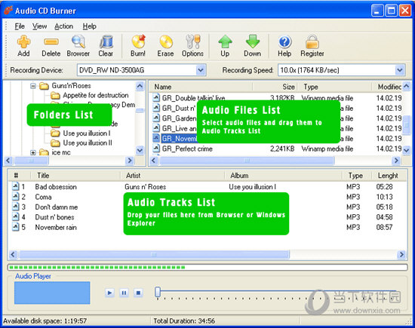Click the scroll-left arrow of the files list

[x=154, y=161]
